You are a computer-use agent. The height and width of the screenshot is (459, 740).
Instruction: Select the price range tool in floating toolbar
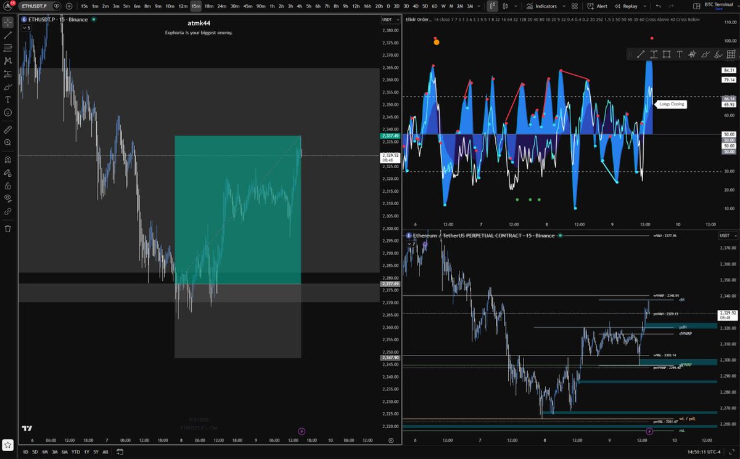(654, 54)
